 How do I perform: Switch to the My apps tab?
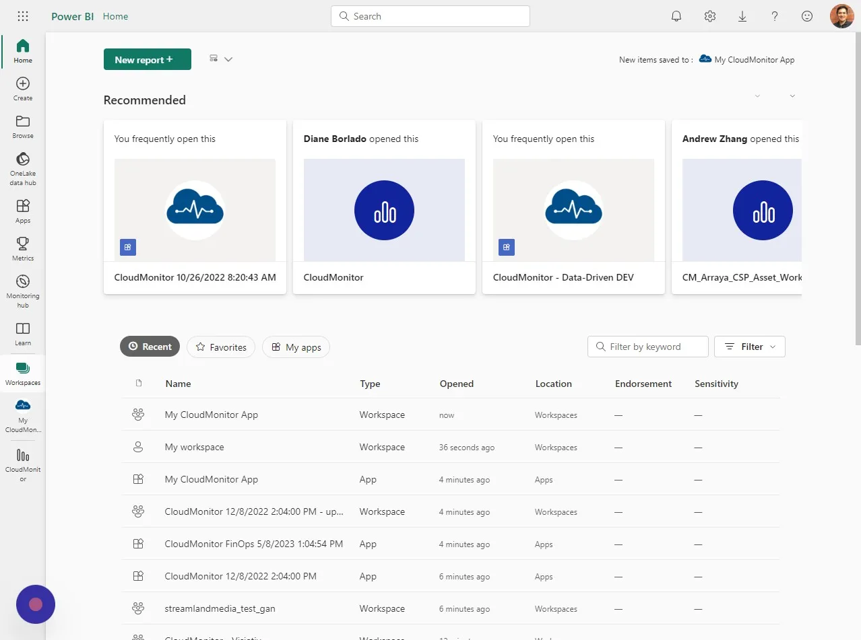click(x=296, y=347)
